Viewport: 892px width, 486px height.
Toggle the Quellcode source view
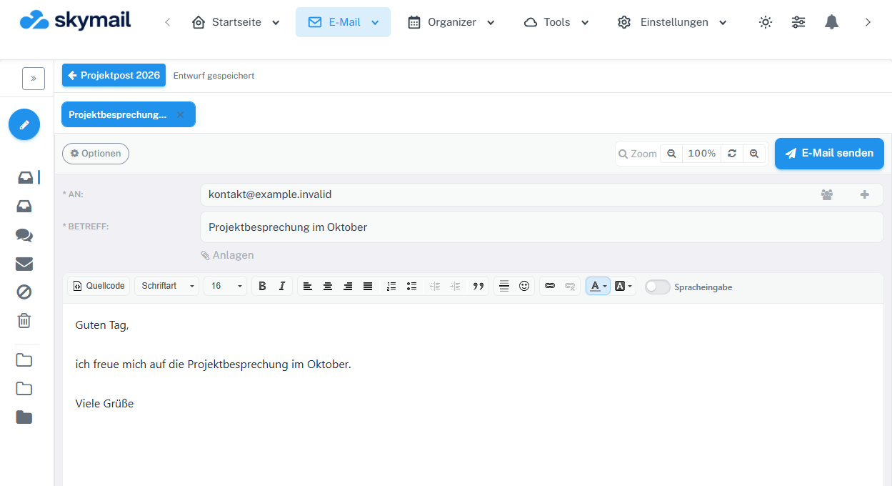(99, 286)
